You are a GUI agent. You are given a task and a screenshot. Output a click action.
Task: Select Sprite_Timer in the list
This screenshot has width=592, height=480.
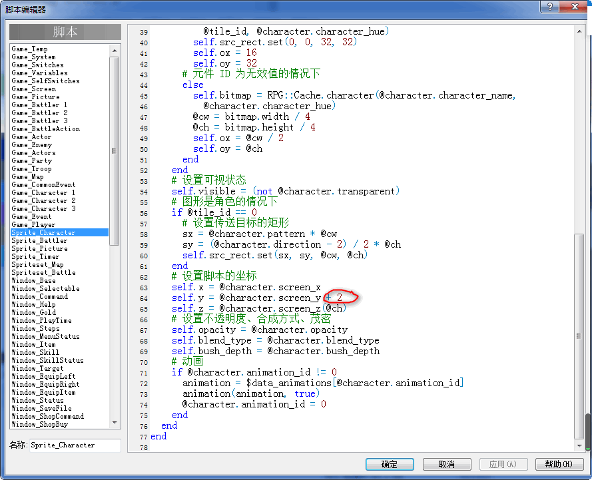point(35,257)
